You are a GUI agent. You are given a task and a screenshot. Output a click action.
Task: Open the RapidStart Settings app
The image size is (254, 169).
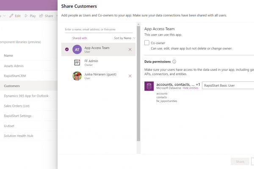pos(18,116)
